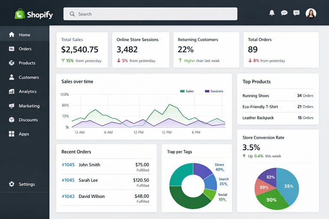Click the green 90% pie slice
The width and height of the screenshot is (329, 219).
point(272,200)
